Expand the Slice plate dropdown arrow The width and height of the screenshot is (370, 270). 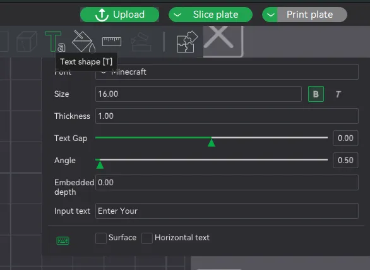177,15
